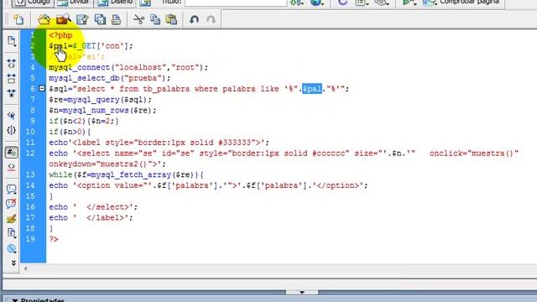Viewport: 537px width, 302px height.
Task: Wrap a tag with the pencil icon
Action: 11,218
